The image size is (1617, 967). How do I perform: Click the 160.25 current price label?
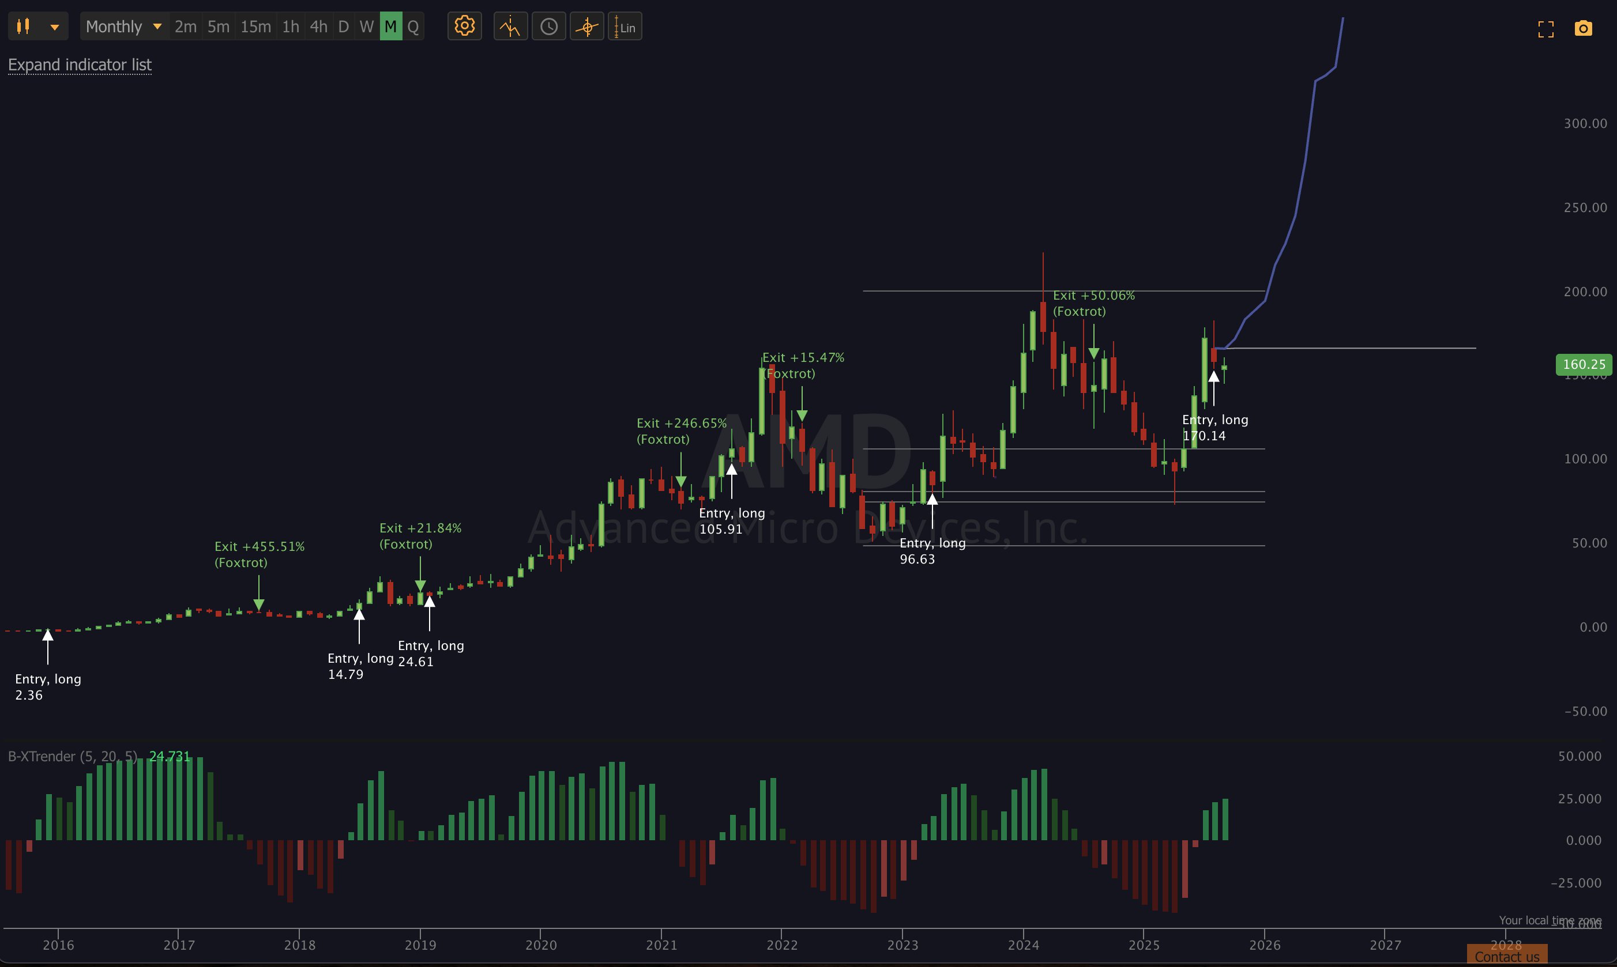click(x=1583, y=364)
